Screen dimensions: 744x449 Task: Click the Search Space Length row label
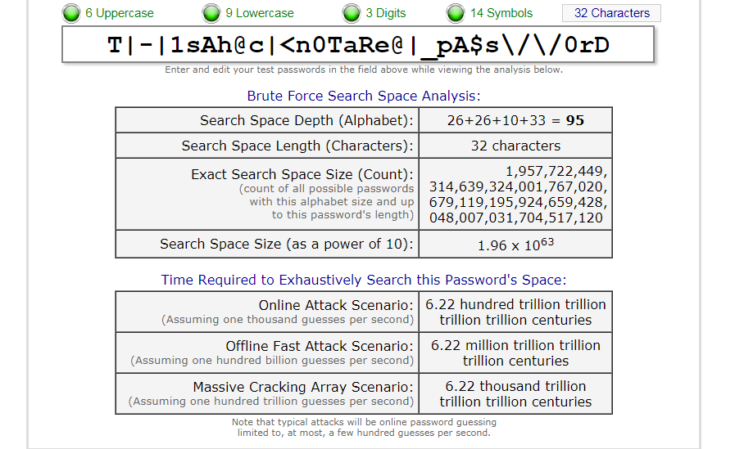tap(297, 146)
